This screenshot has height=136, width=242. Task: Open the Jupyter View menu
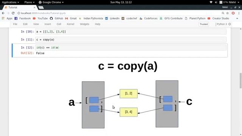36,24
